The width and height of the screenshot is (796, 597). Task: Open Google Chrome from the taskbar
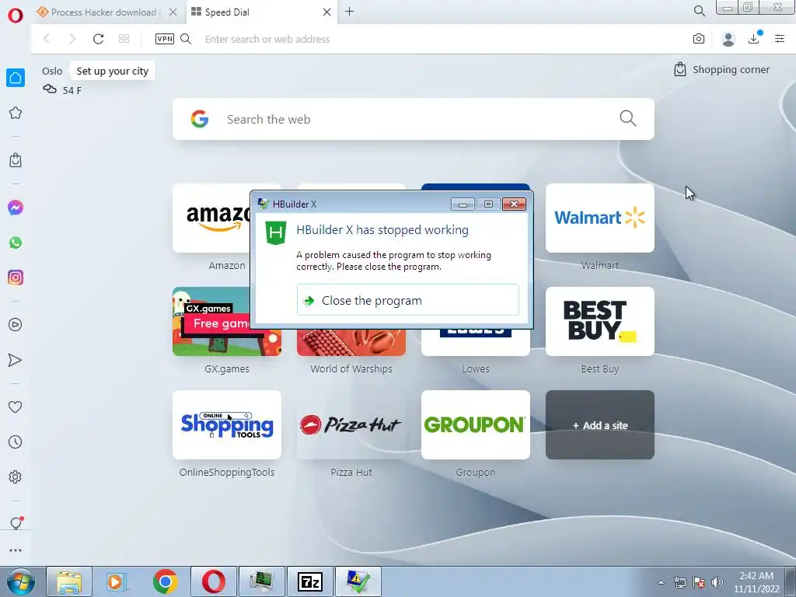pos(165,581)
